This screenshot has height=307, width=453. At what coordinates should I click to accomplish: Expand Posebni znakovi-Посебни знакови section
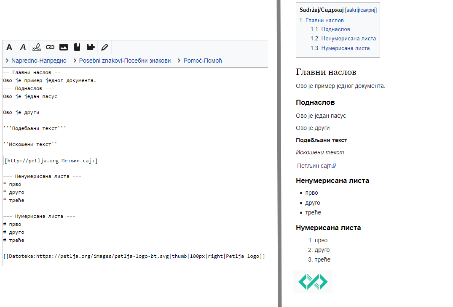pyautogui.click(x=124, y=61)
